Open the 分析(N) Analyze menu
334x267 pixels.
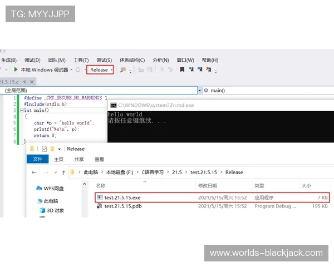(x=161, y=60)
